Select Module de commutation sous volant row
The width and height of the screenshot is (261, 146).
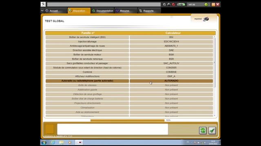pyautogui.click(x=87, y=68)
